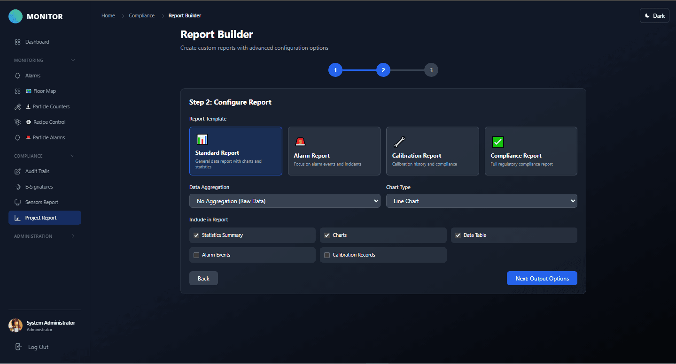Click the Standard Report bar chart emoji icon
The image size is (676, 364).
tap(202, 139)
